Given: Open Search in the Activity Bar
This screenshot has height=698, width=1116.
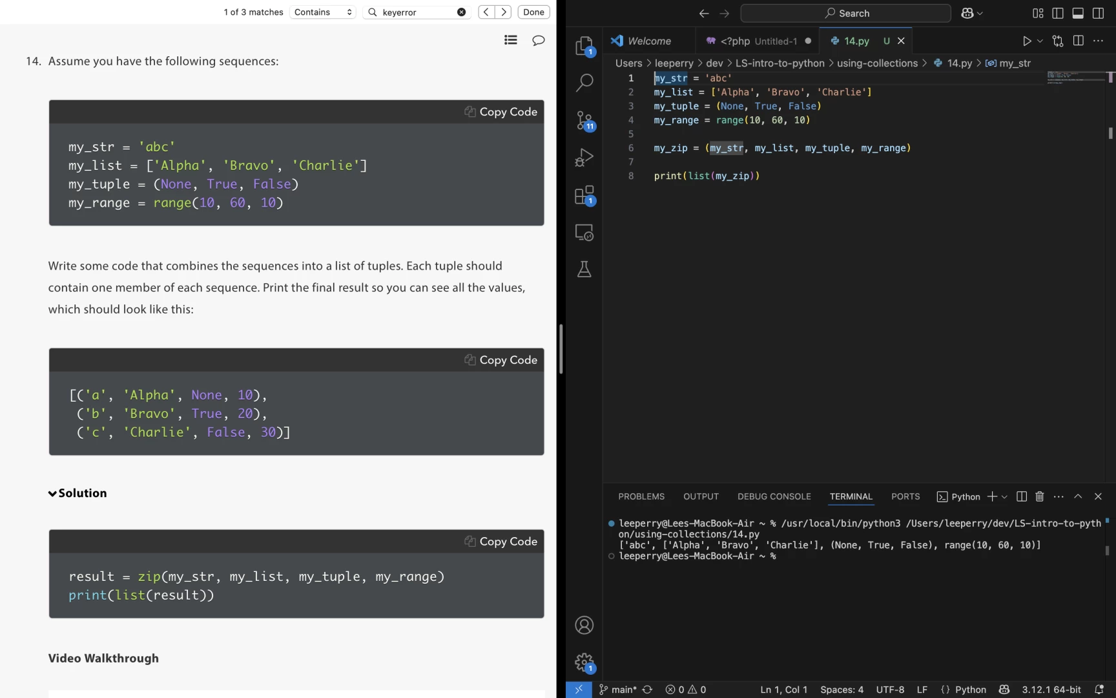Looking at the screenshot, I should pos(584,83).
